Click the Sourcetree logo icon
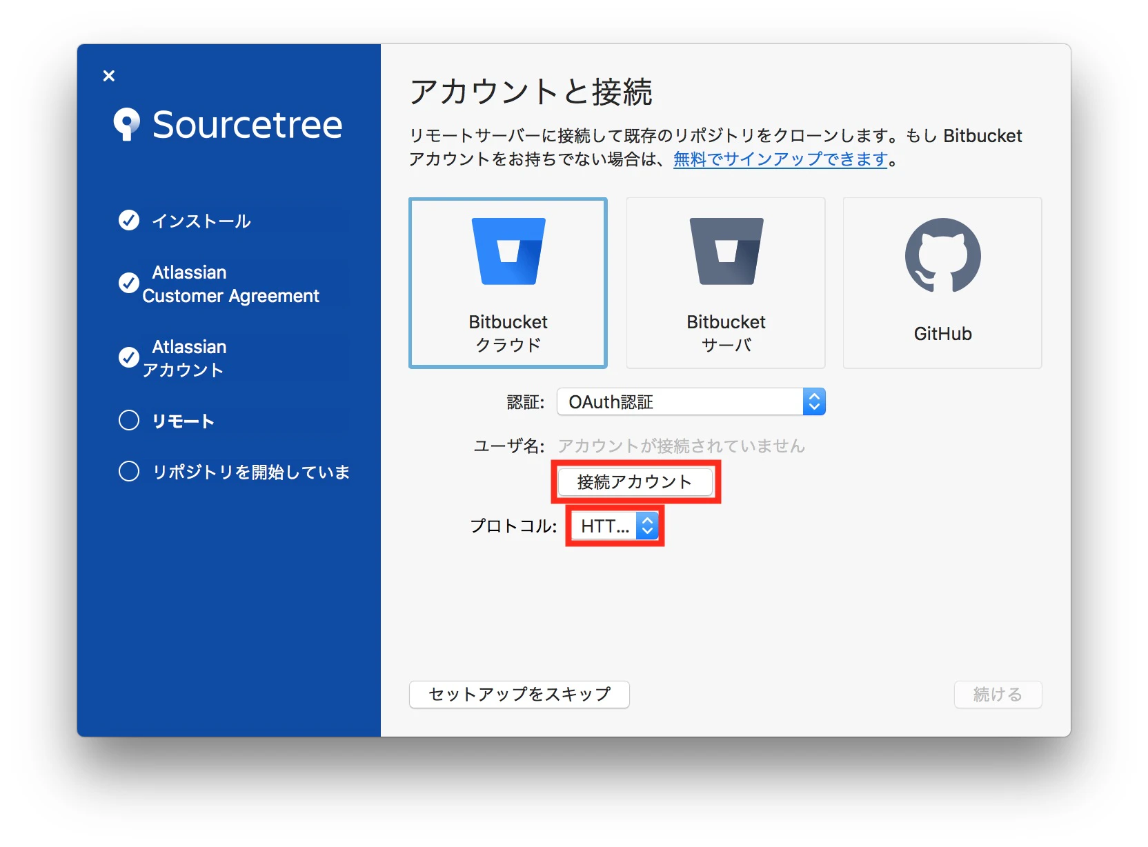This screenshot has height=847, width=1148. pos(127,125)
